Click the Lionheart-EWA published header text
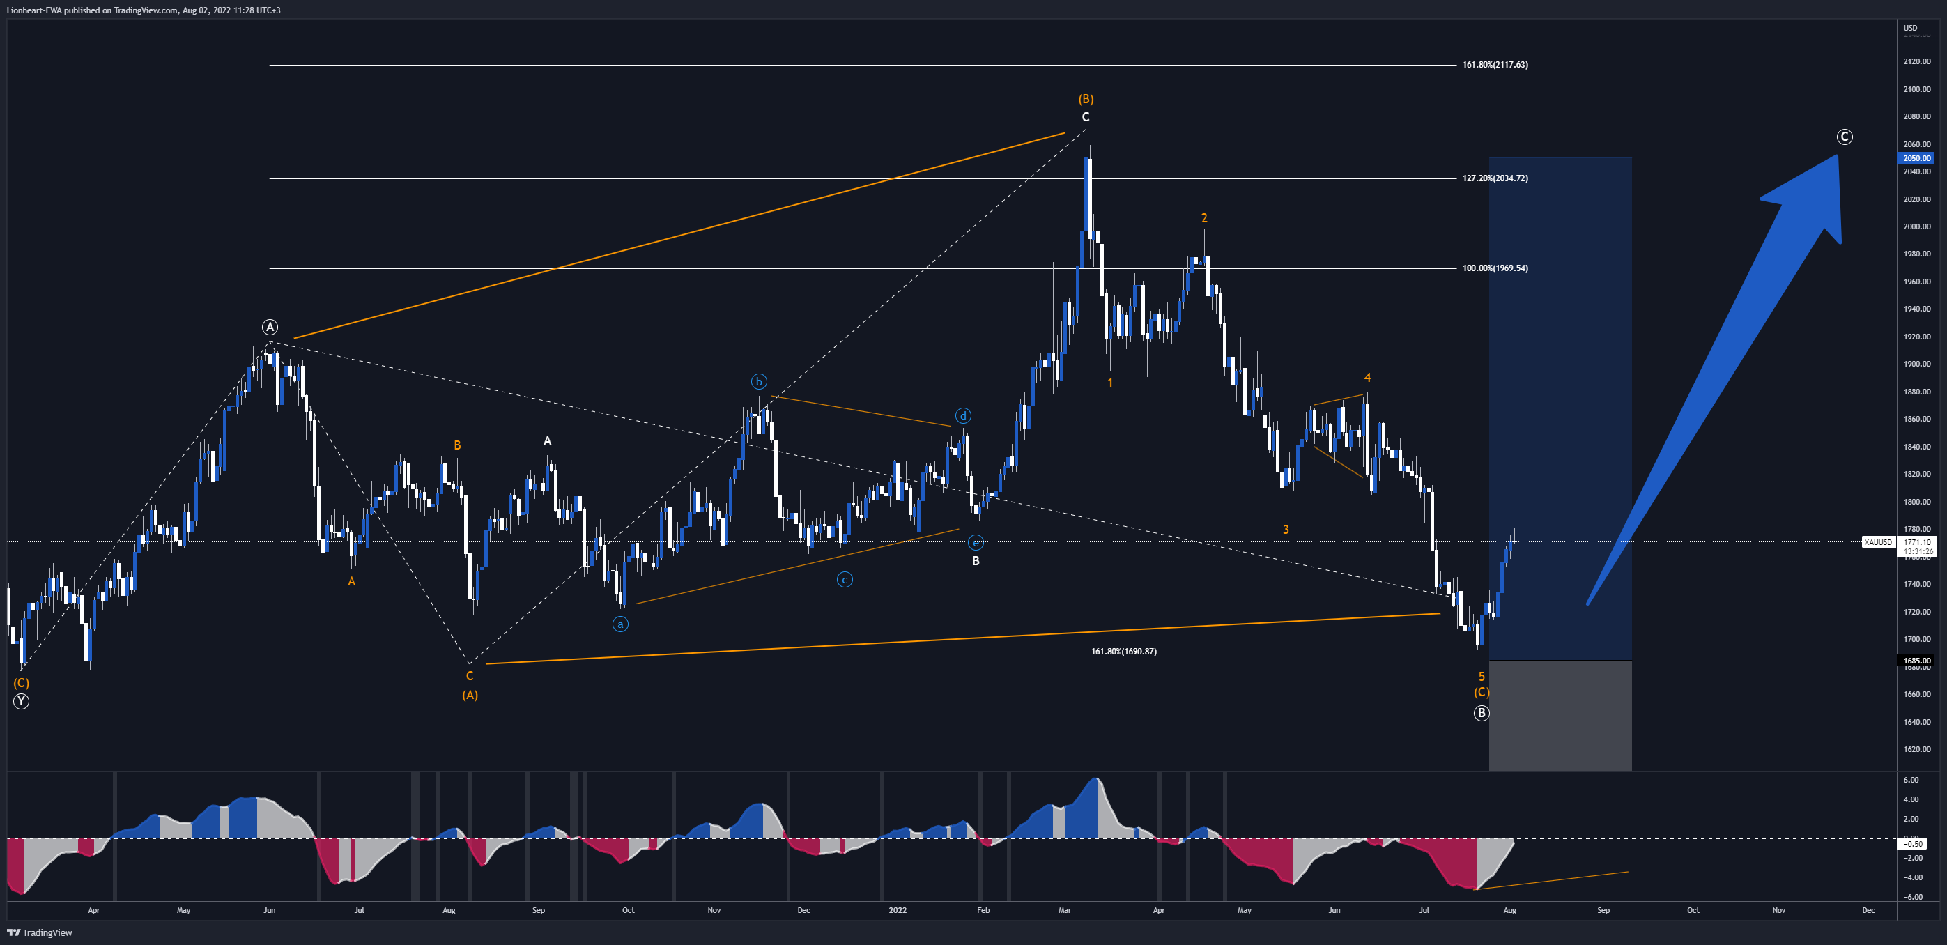1947x945 pixels. 144,10
